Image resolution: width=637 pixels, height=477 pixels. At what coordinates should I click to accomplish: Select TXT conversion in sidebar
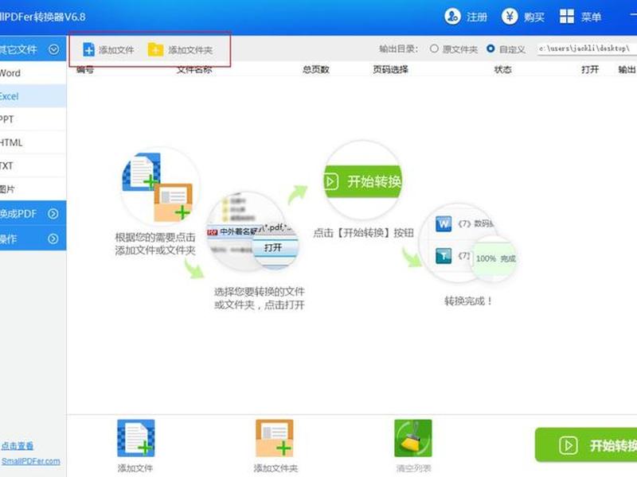click(x=33, y=165)
